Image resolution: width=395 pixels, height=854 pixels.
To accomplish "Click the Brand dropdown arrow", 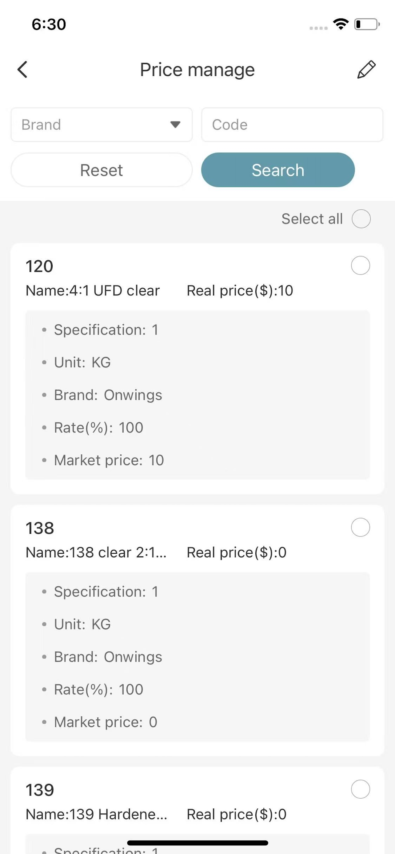I will tap(175, 125).
